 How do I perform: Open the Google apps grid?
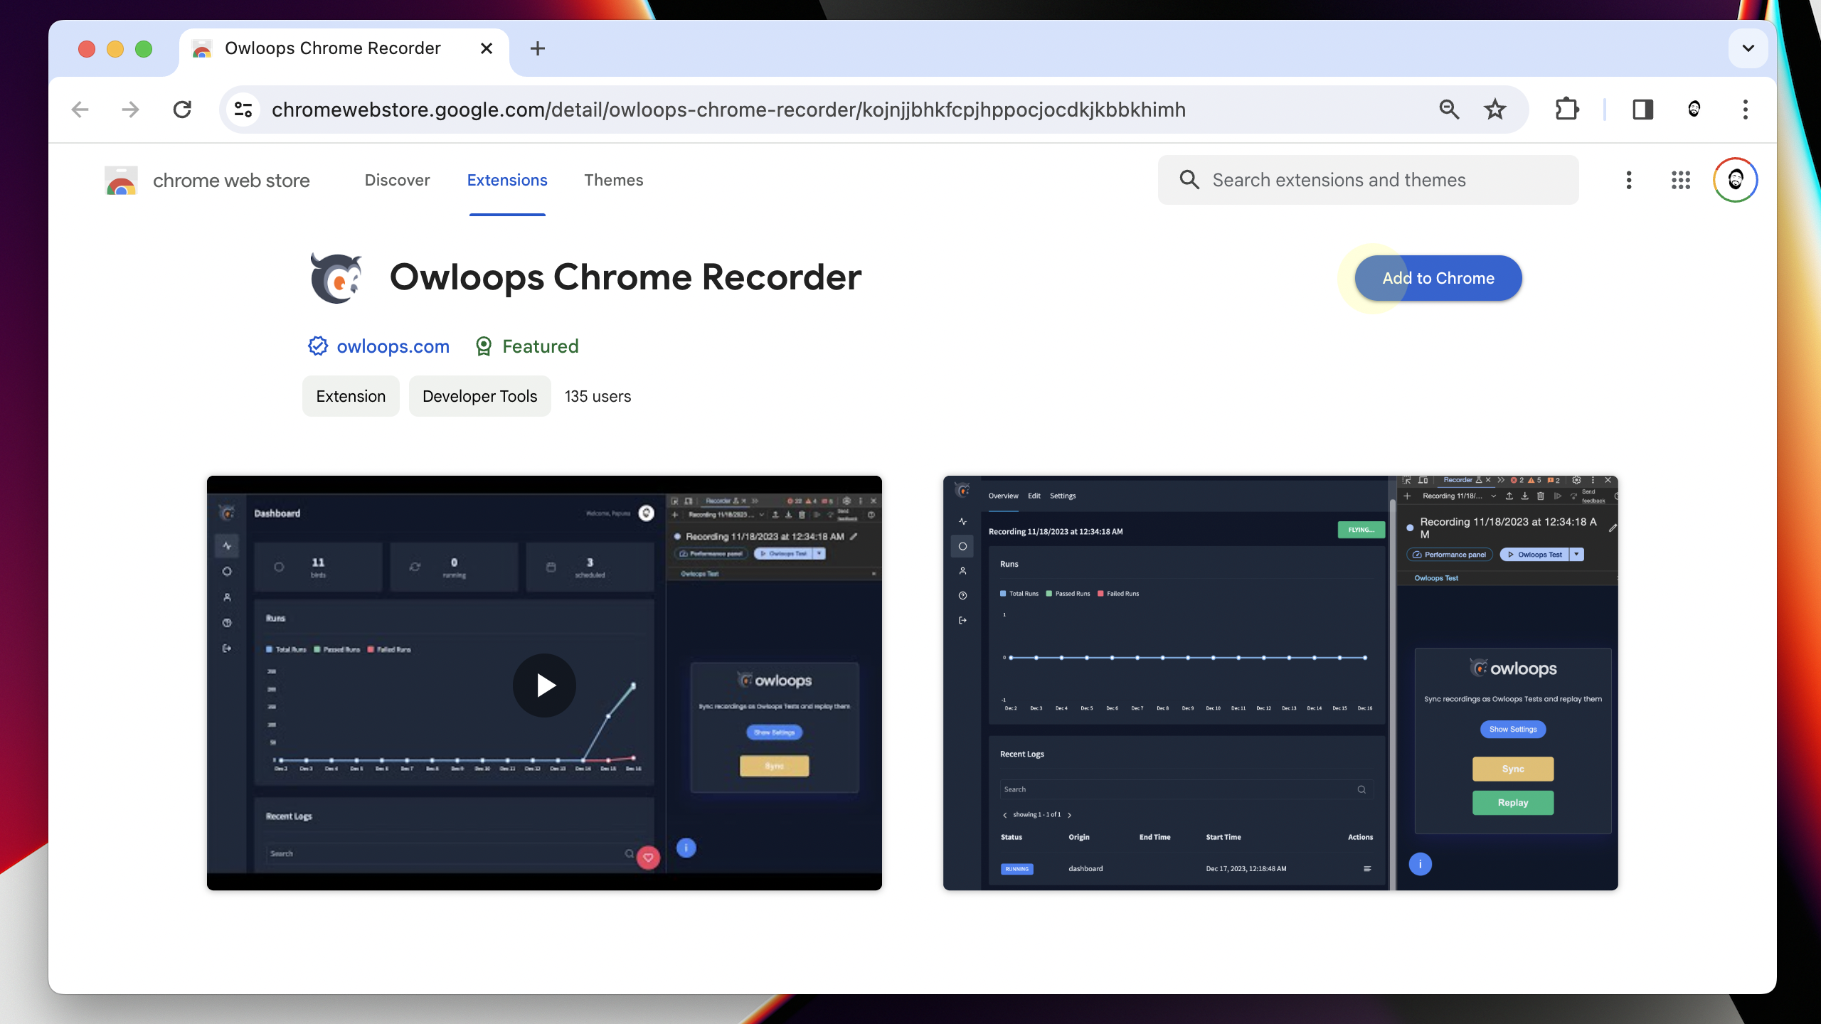click(x=1680, y=181)
